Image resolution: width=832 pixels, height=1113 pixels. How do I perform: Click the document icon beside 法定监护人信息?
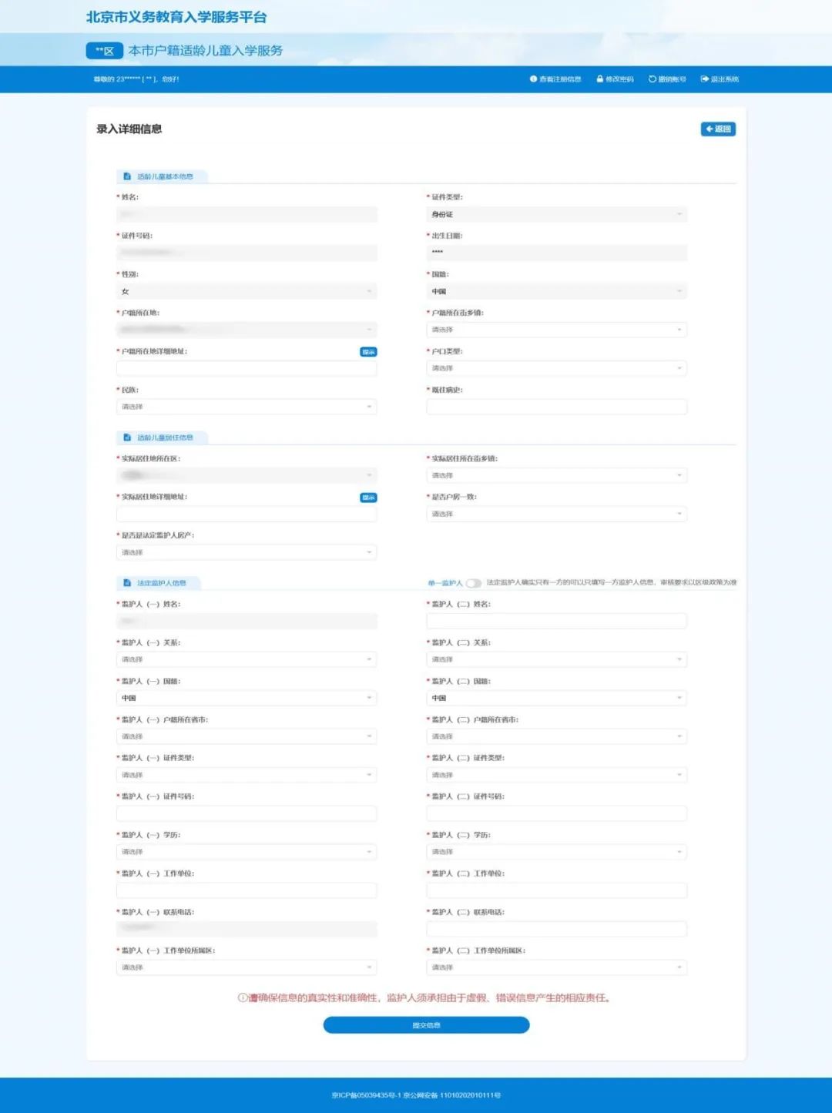tap(128, 583)
